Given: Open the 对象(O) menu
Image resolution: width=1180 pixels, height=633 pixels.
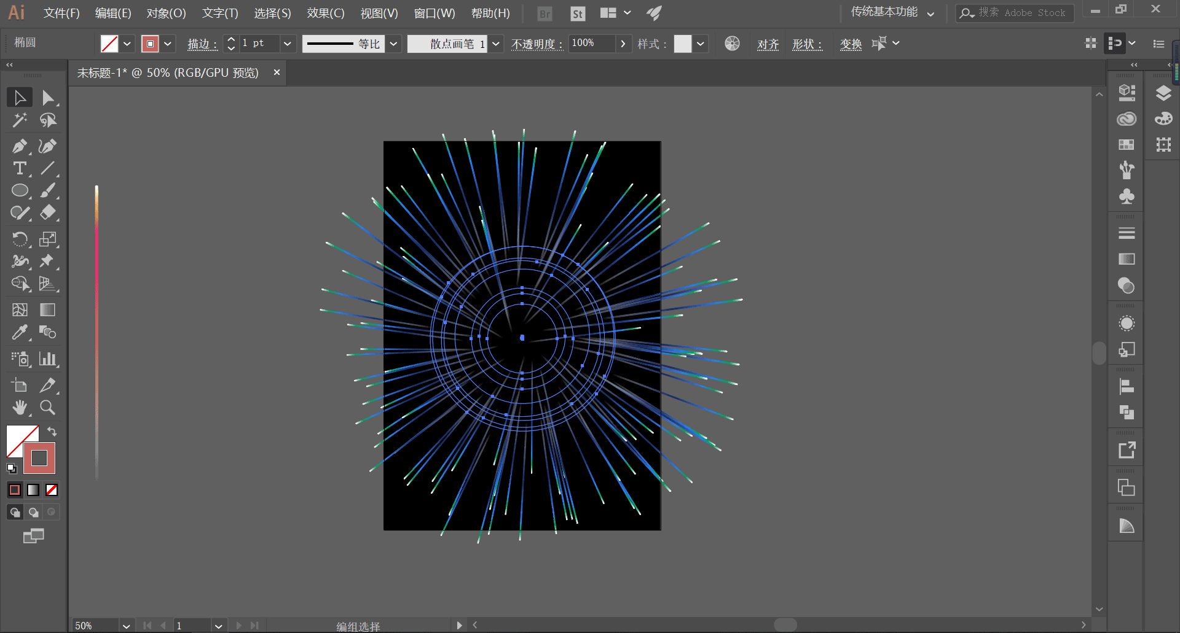Looking at the screenshot, I should click(166, 13).
